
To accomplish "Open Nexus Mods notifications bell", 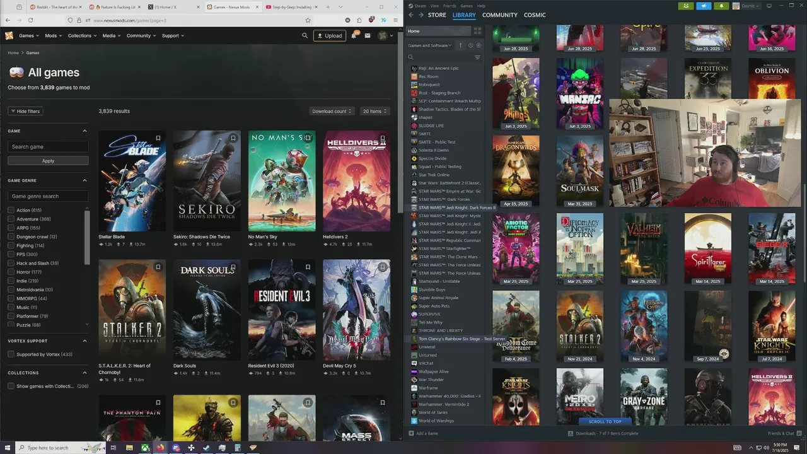I will coord(354,36).
